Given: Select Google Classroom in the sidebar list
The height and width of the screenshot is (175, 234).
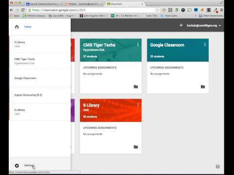Looking at the screenshot, I should click(40, 78).
